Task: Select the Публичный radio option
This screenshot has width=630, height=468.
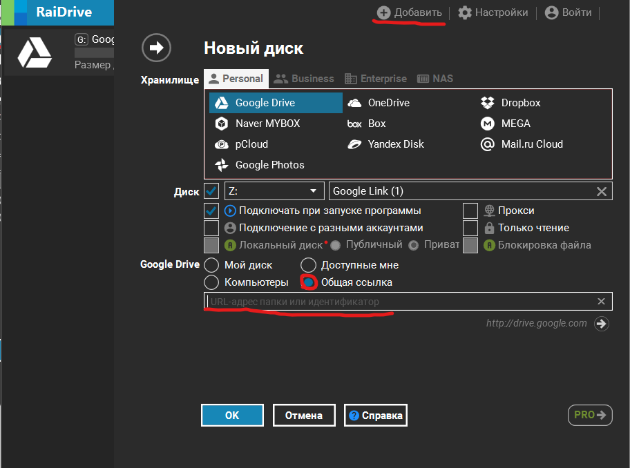Action: [x=336, y=245]
